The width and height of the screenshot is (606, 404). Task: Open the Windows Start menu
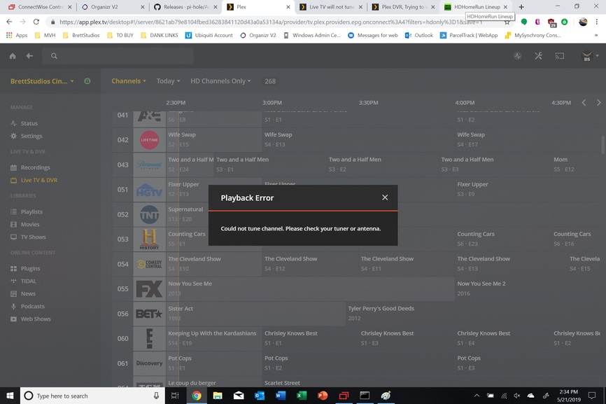click(10, 396)
